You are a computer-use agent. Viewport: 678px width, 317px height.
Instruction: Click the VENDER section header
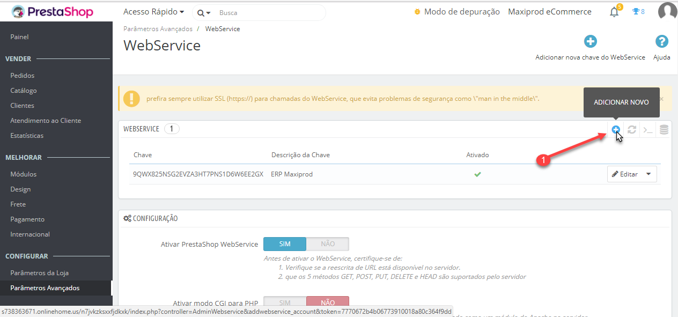tap(18, 59)
